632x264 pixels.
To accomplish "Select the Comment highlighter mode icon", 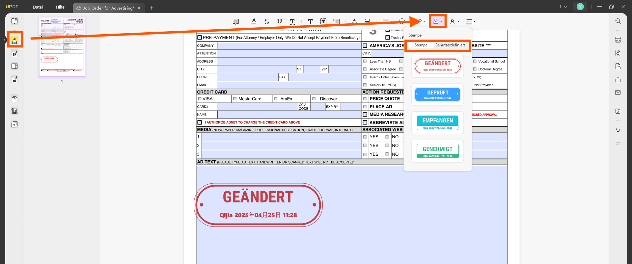I will 14,40.
